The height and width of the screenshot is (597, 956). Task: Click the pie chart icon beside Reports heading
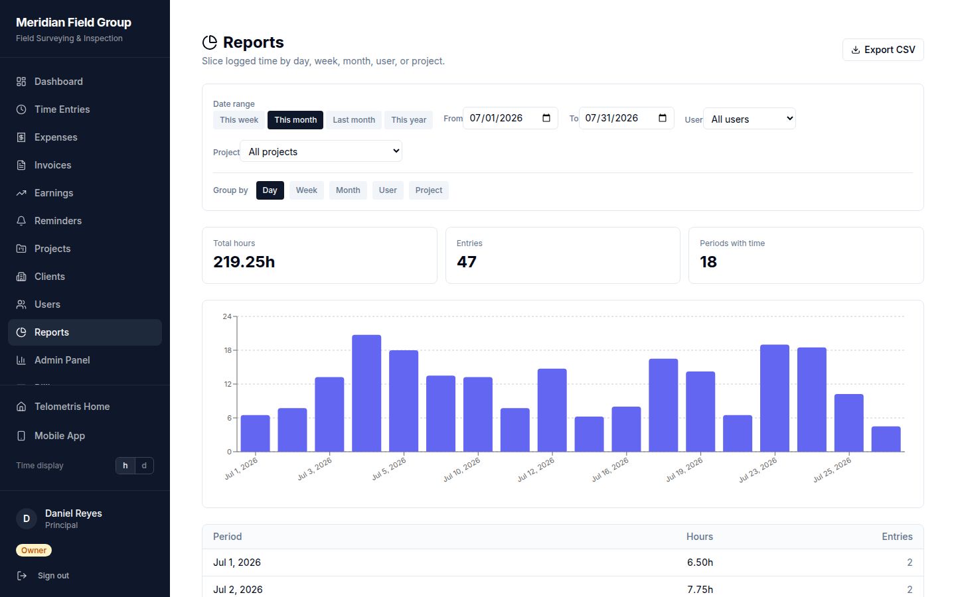[210, 42]
